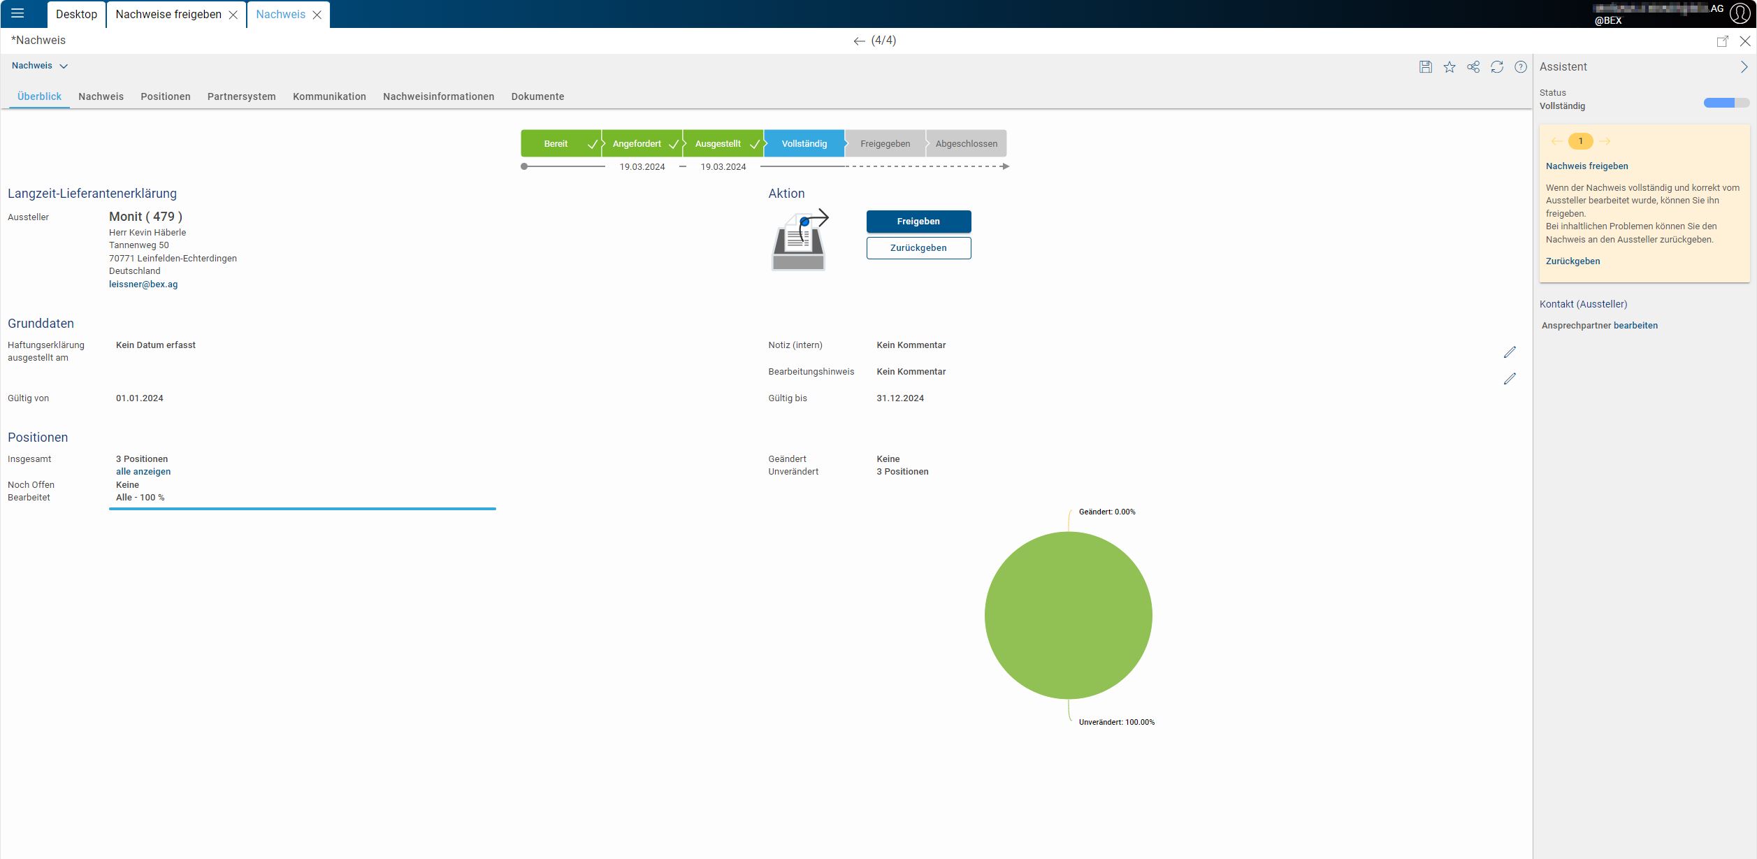
Task: Click the share icon in toolbar
Action: click(1473, 67)
